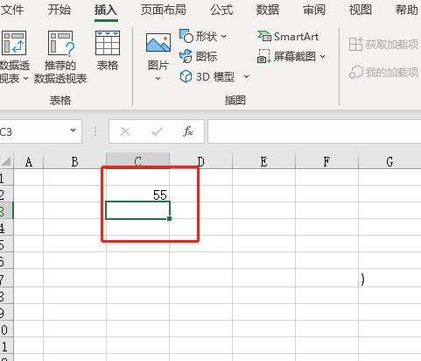Click 获取加载项 add-ins button
The width and height of the screenshot is (421, 361).
[x=383, y=45]
